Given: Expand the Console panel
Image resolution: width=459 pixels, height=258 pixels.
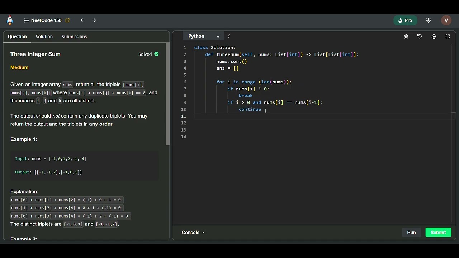Looking at the screenshot, I should 193,233.
